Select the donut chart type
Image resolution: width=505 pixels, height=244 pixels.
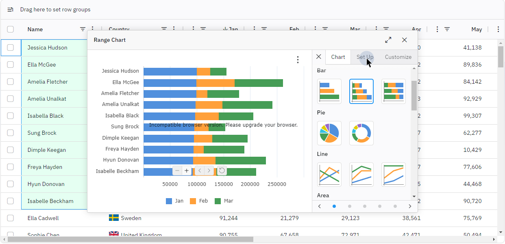(x=361, y=133)
